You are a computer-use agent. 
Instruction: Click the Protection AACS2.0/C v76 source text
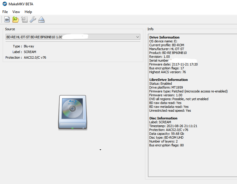35,57
